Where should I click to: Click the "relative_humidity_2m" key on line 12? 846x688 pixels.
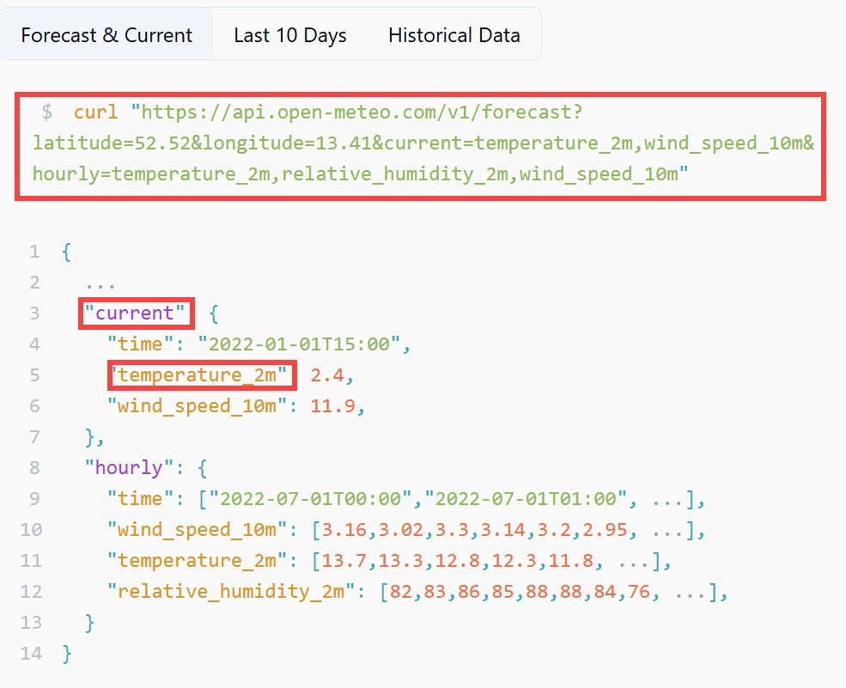(x=231, y=591)
